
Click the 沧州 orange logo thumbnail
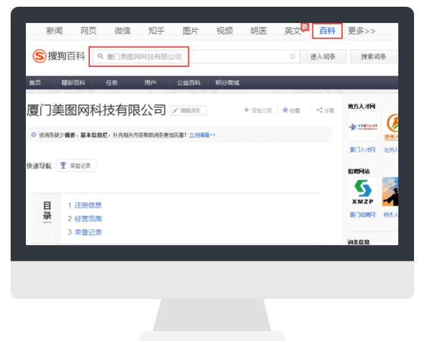(390, 127)
